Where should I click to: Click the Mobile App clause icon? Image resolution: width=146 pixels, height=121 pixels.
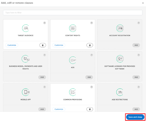[x=26, y=92]
